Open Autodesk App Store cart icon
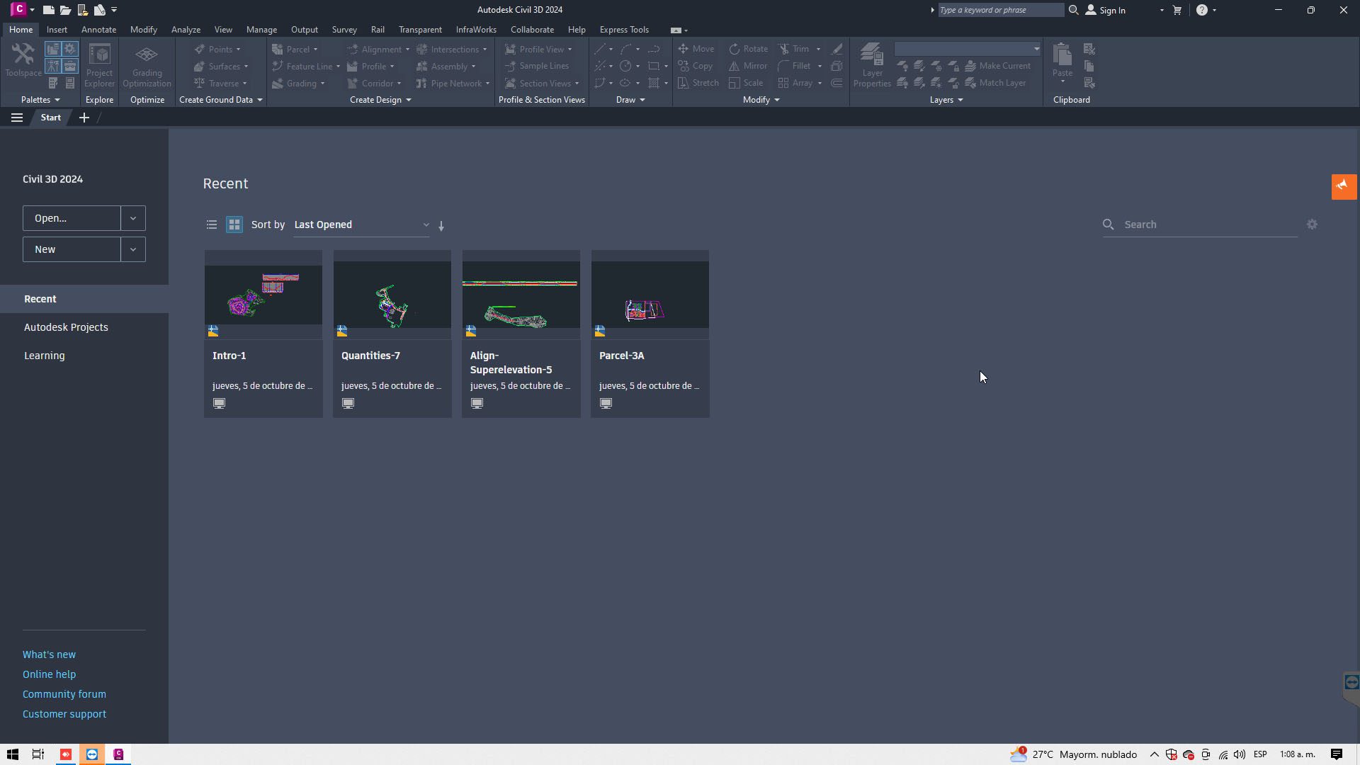This screenshot has height=765, width=1360. pos(1177,10)
